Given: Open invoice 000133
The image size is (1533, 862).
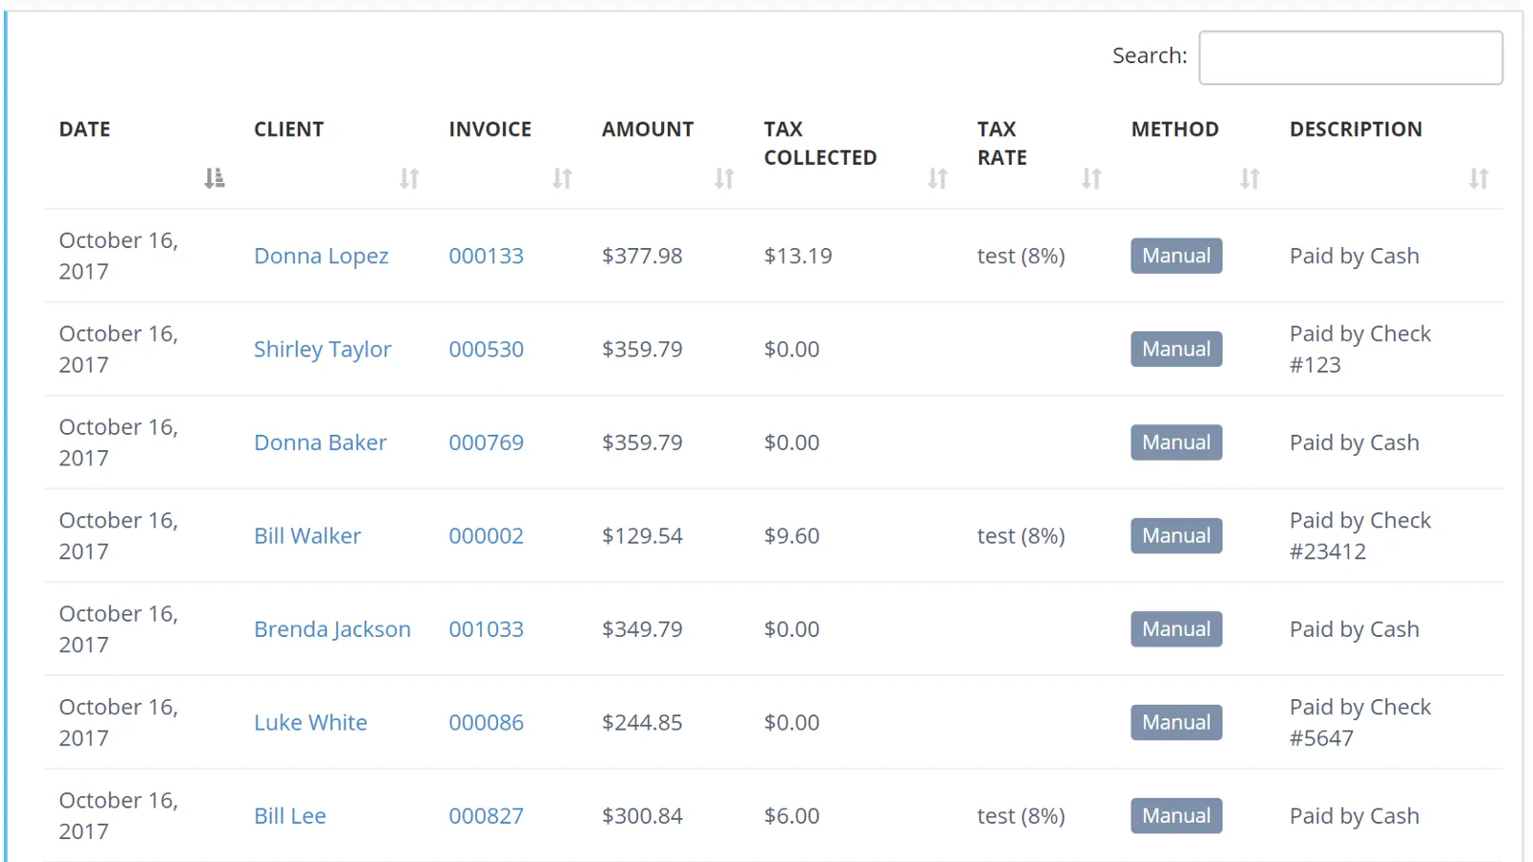Looking at the screenshot, I should [x=487, y=256].
